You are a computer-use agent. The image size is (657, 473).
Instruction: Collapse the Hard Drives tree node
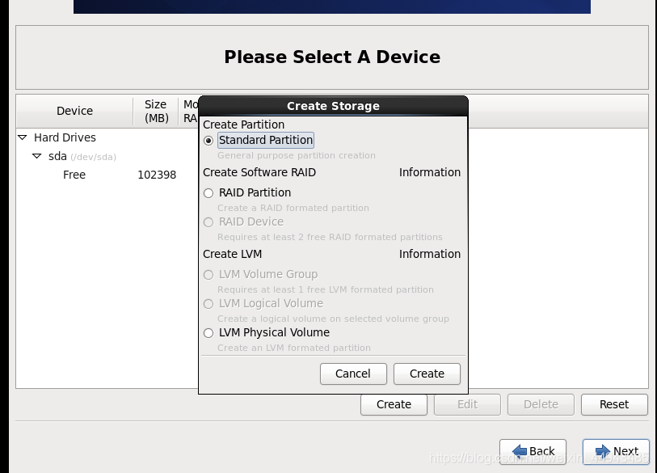(x=23, y=137)
